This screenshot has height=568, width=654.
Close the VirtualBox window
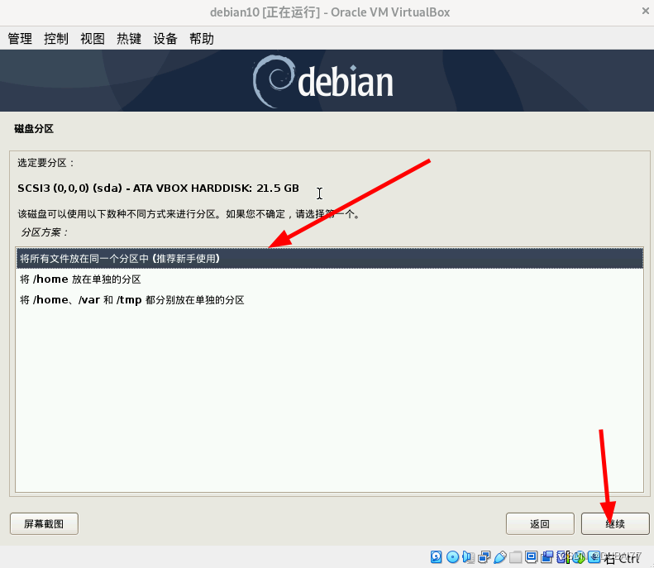click(645, 12)
